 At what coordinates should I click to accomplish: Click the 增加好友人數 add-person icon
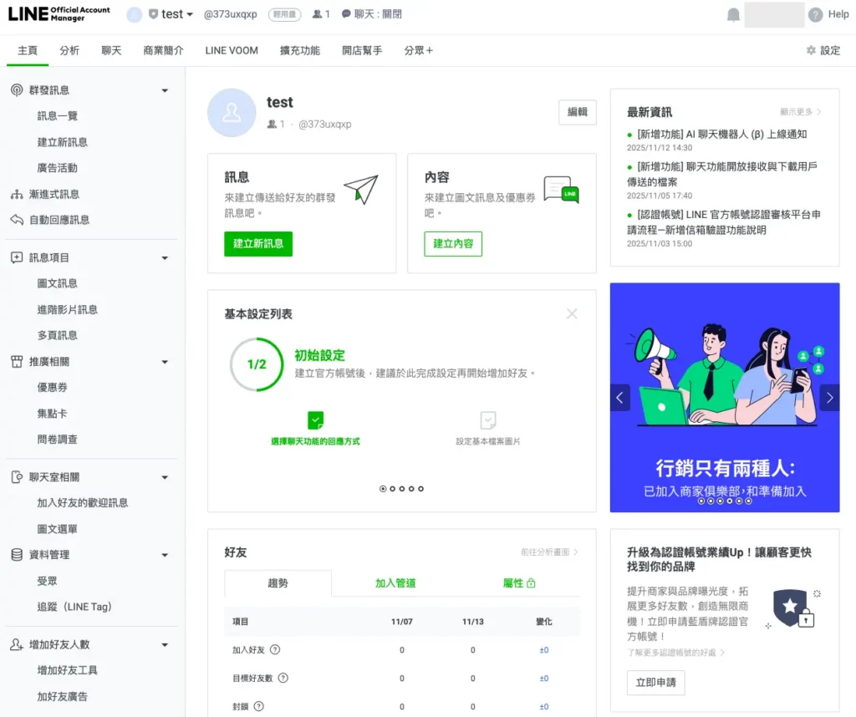point(17,644)
